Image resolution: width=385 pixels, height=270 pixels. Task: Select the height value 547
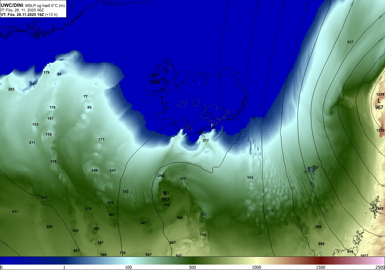pos(100,243)
